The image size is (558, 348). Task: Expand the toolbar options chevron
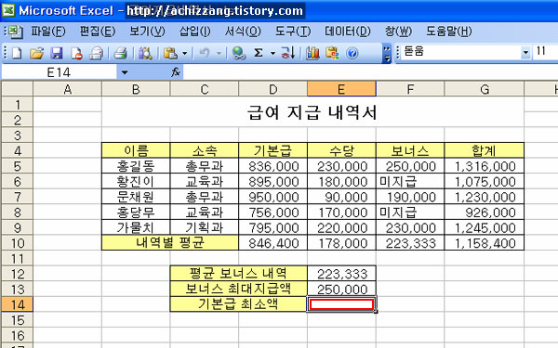[x=387, y=54]
